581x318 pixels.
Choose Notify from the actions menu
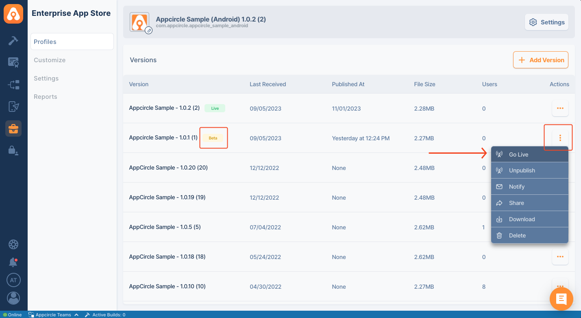[529, 187]
